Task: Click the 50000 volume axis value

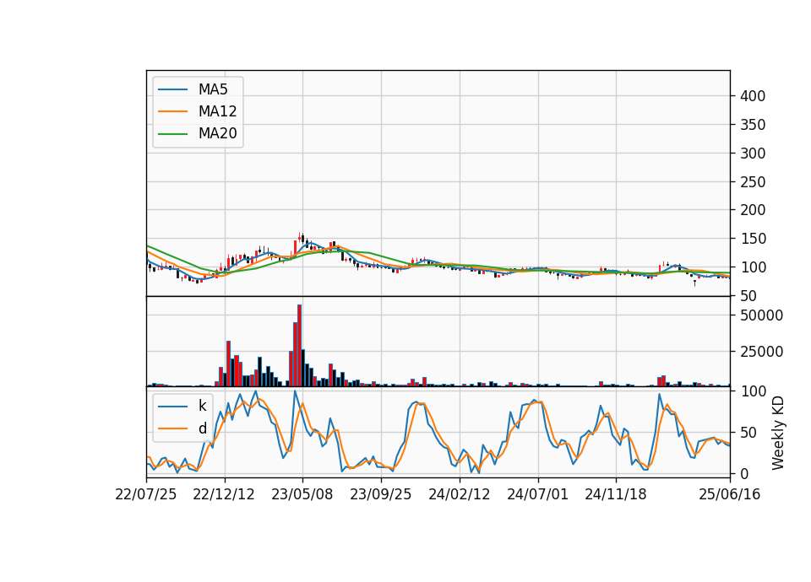Action: [761, 315]
